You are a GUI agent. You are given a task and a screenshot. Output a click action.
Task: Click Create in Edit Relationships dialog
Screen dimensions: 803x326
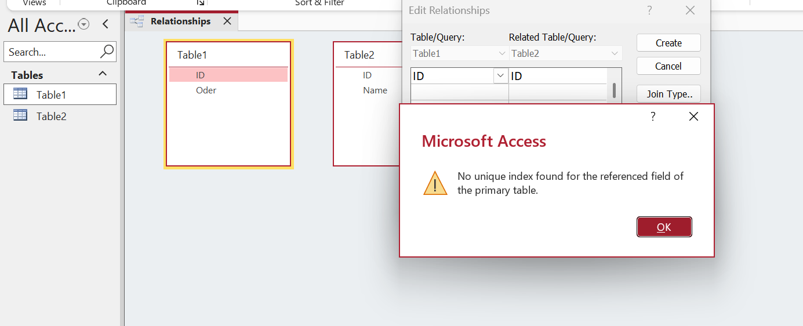668,43
